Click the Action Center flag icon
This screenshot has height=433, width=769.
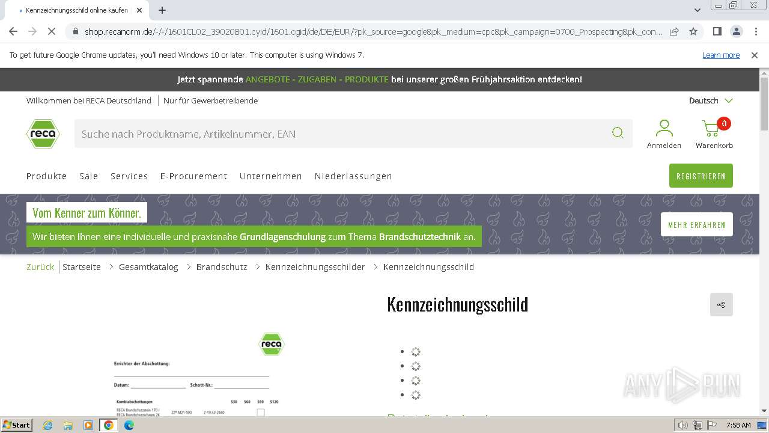(x=713, y=425)
